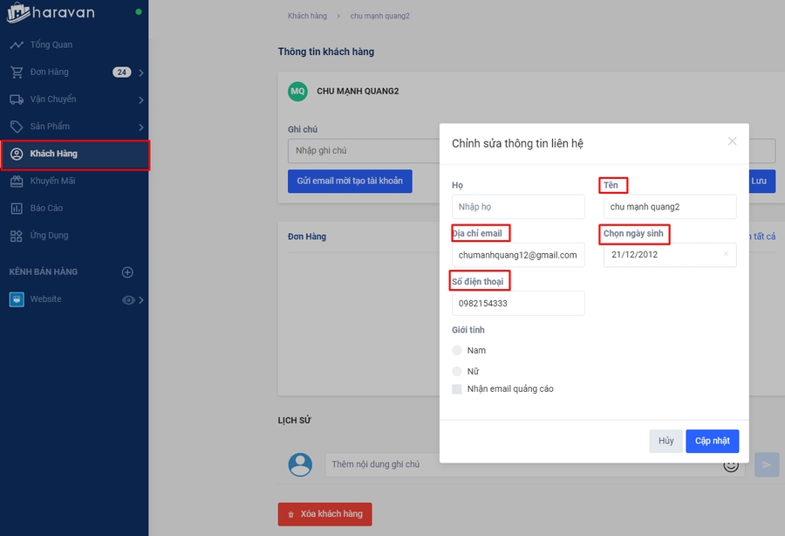This screenshot has width=785, height=536.
Task: Expand the Đơn Hàng menu arrow
Action: coord(141,72)
